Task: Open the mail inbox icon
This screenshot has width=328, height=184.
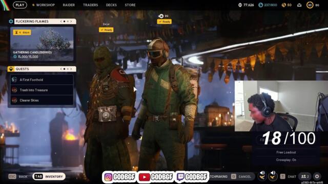Action: [x=299, y=5]
